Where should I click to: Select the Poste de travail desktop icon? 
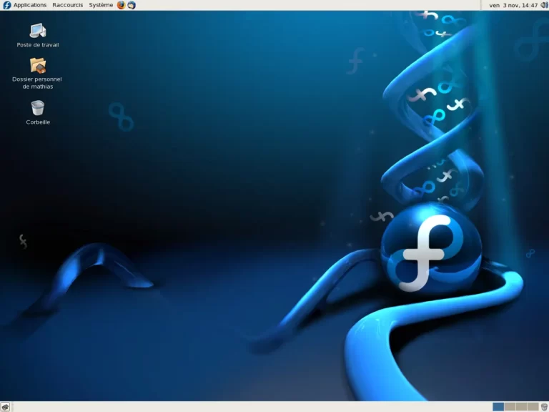(x=38, y=30)
